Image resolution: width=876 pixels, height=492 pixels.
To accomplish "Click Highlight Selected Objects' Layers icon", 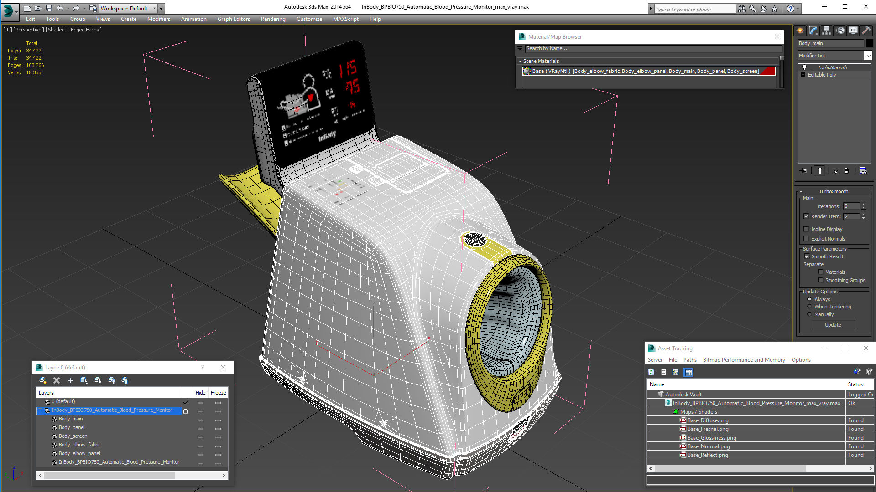I will pyautogui.click(x=98, y=380).
